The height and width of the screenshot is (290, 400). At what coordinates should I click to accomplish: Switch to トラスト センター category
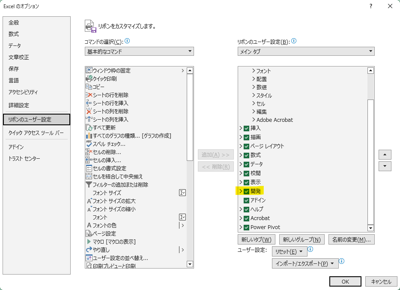click(x=24, y=159)
